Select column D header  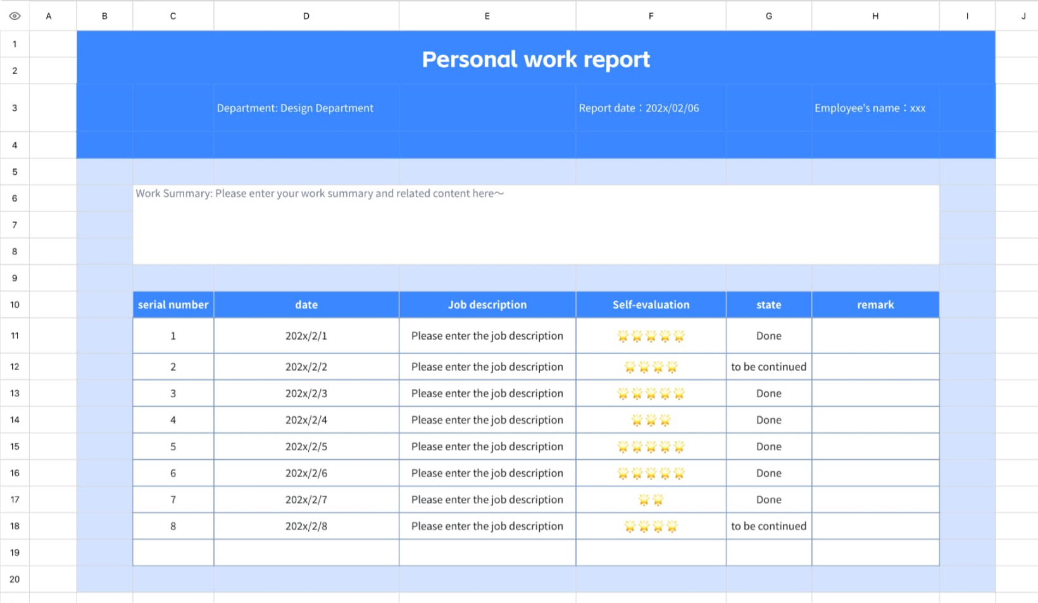(x=306, y=16)
